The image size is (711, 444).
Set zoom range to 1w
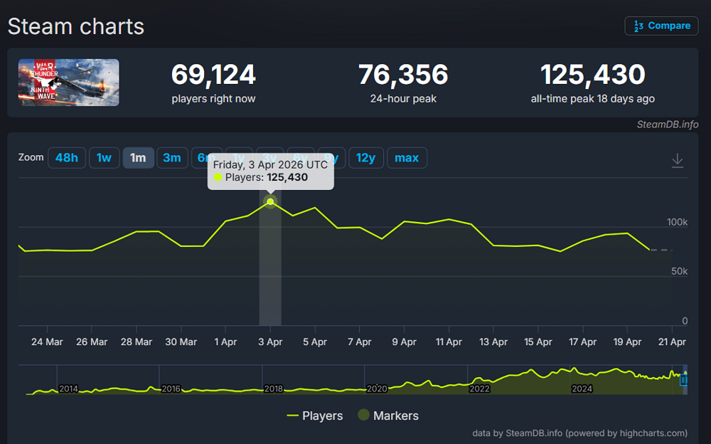[104, 158]
